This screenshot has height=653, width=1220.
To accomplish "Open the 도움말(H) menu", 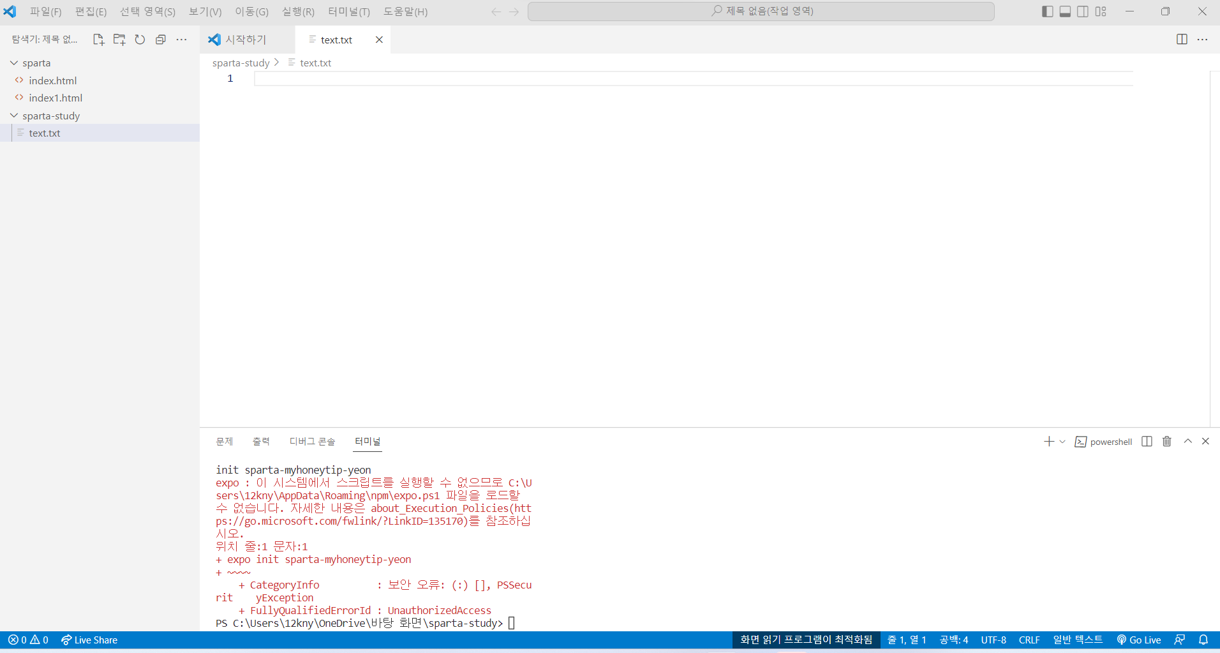I will (x=405, y=11).
